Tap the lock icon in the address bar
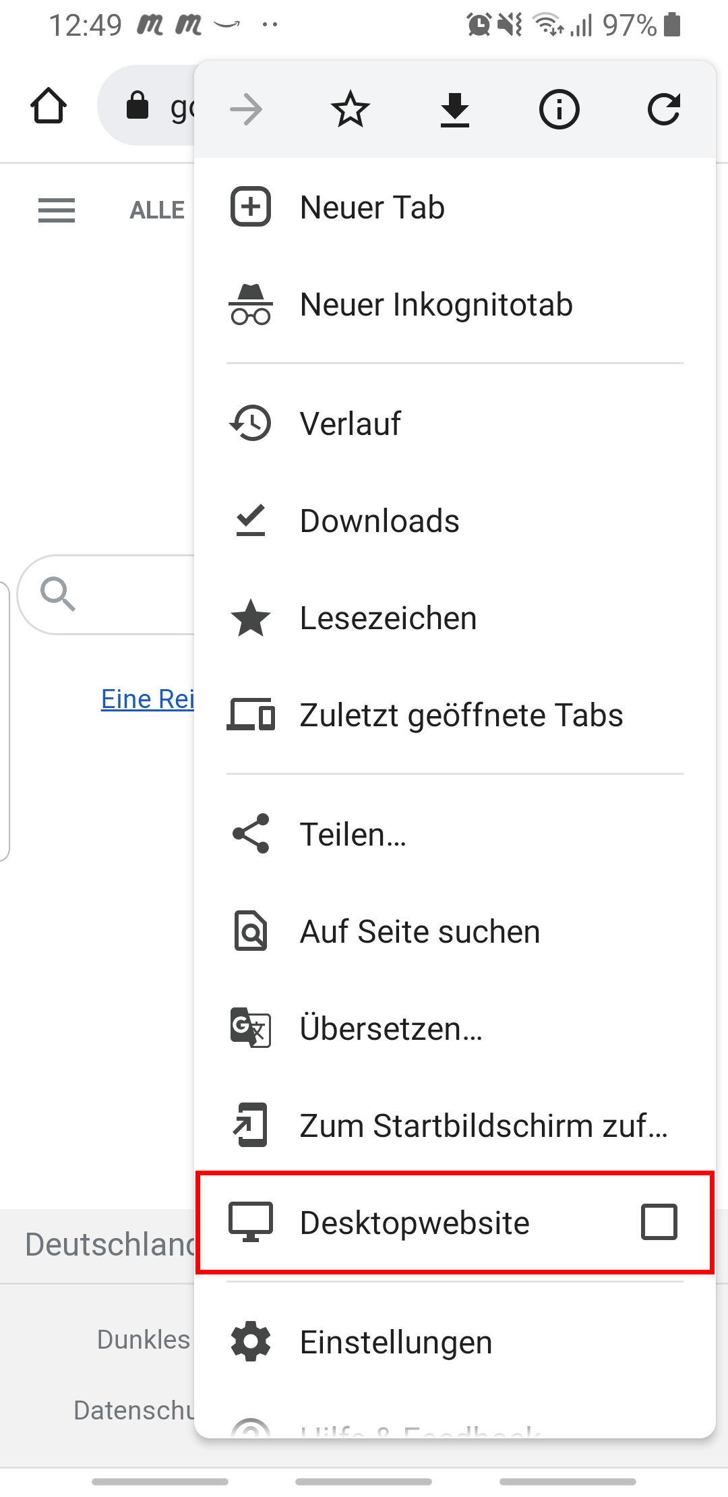 (x=137, y=106)
